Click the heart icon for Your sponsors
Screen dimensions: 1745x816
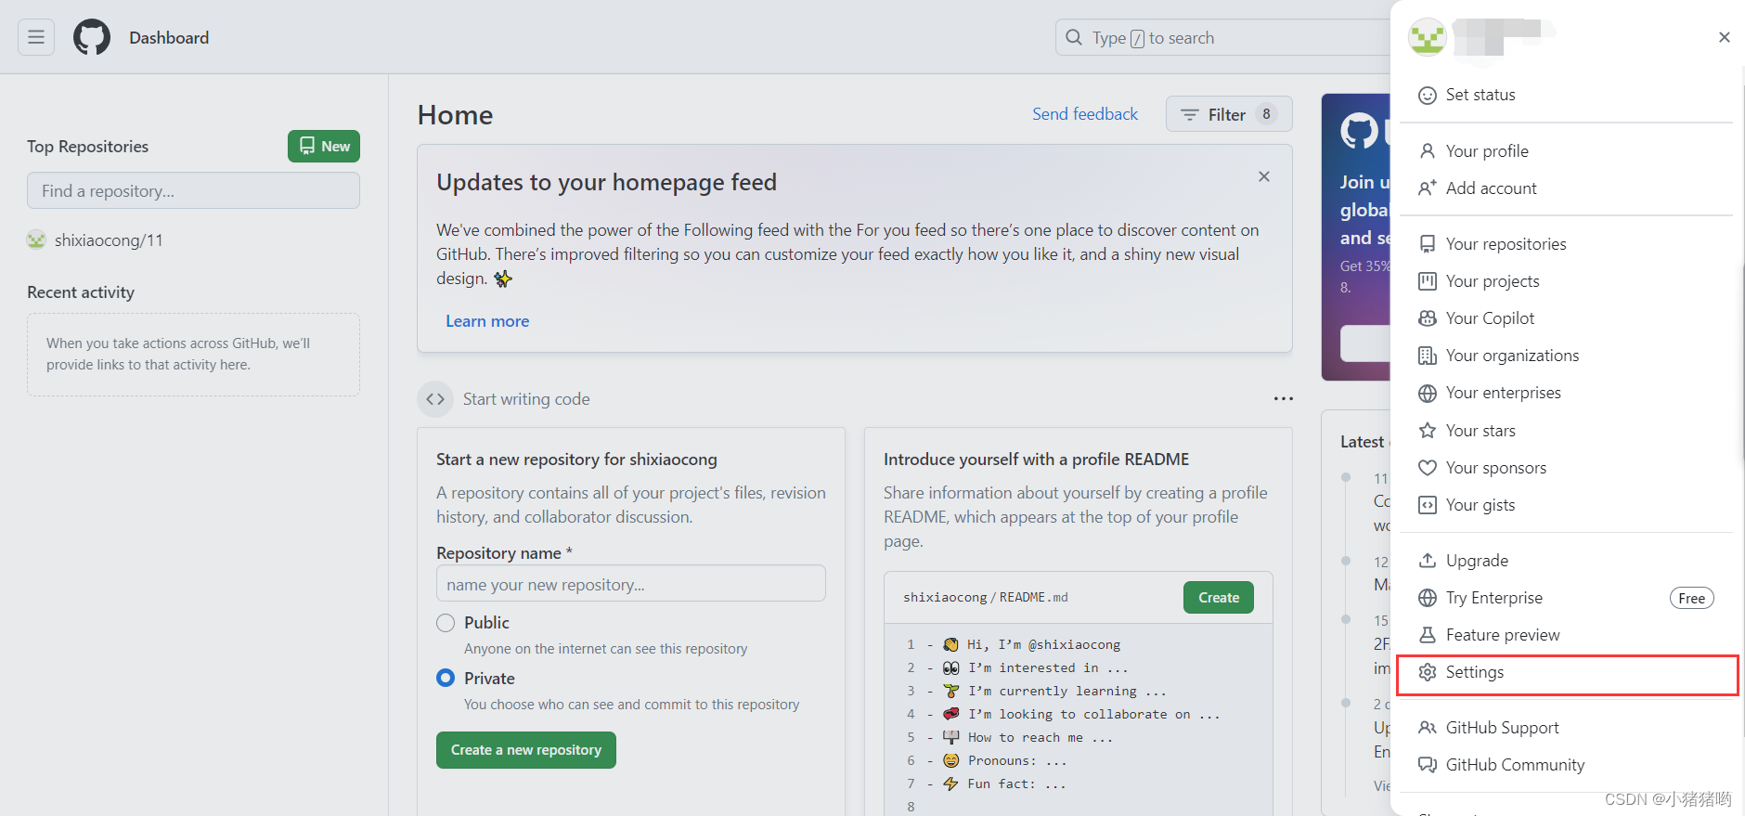[x=1428, y=468]
